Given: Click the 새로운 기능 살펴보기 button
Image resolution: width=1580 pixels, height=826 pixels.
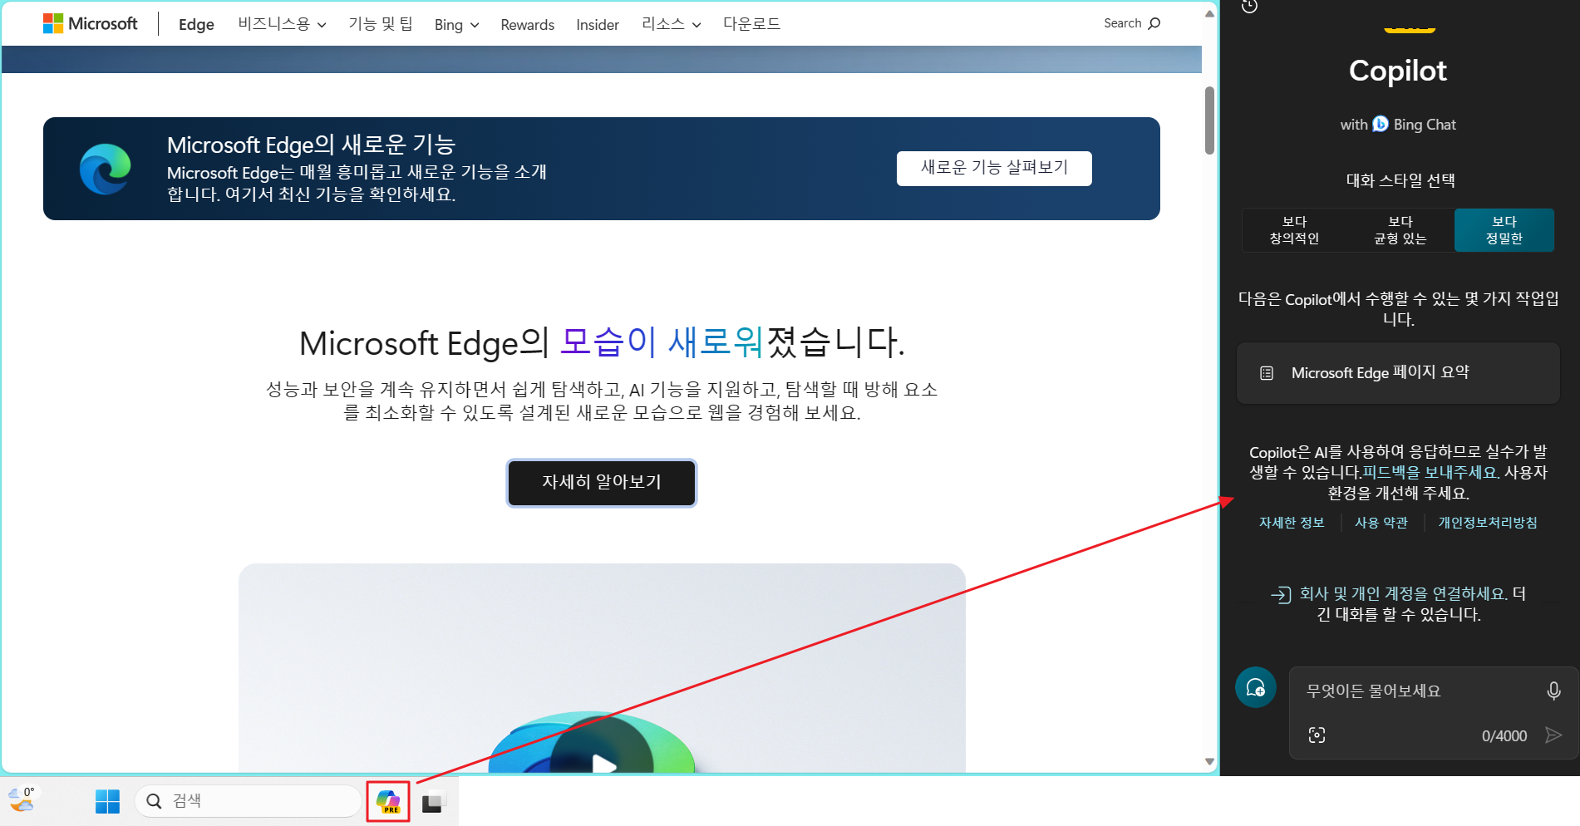Looking at the screenshot, I should (x=994, y=169).
